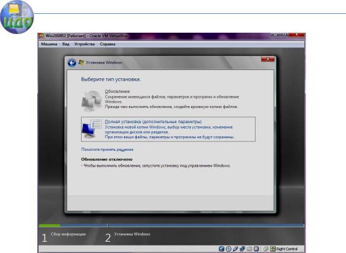This screenshot has width=346, height=253.
Task: Minimize the VirtualBox window
Action: pyautogui.click(x=275, y=35)
